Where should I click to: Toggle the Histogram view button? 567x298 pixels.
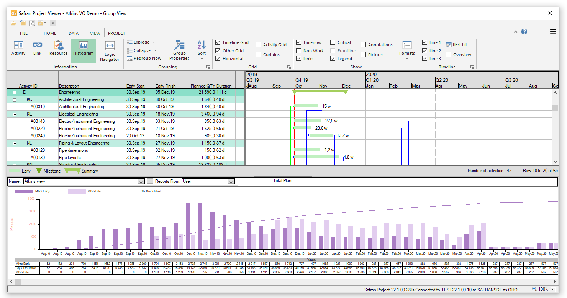[x=83, y=48]
